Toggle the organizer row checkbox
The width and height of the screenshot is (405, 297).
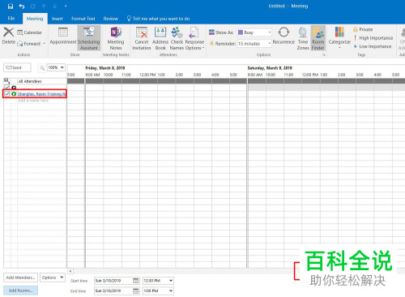tap(7, 87)
